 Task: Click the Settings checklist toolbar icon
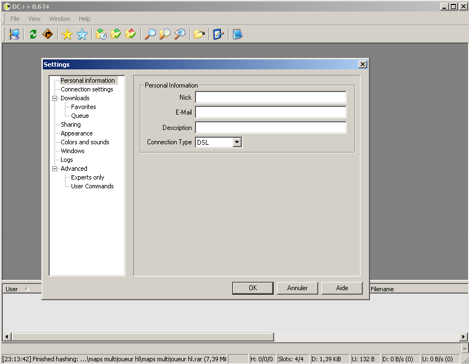tap(219, 34)
